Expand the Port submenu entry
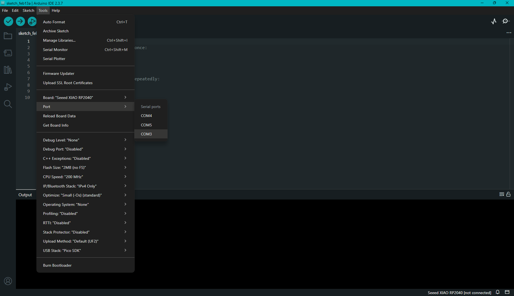The height and width of the screenshot is (296, 514). [85, 107]
